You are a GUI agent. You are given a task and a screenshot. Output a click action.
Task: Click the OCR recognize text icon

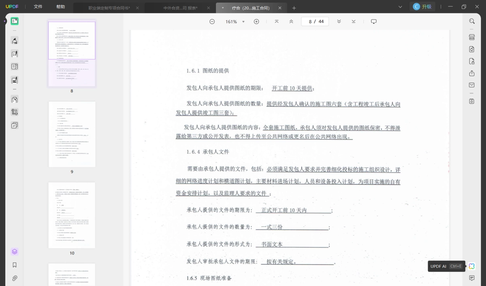click(x=472, y=37)
